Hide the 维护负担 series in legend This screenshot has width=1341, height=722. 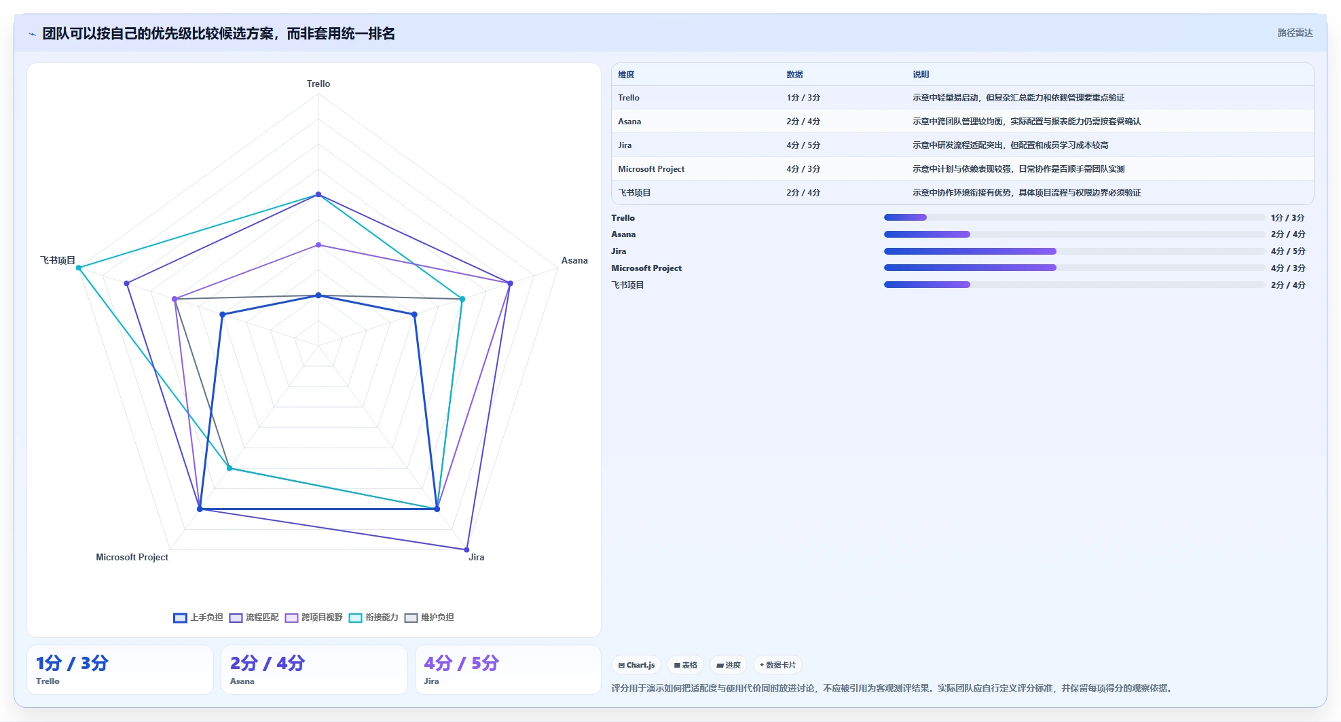(x=429, y=617)
